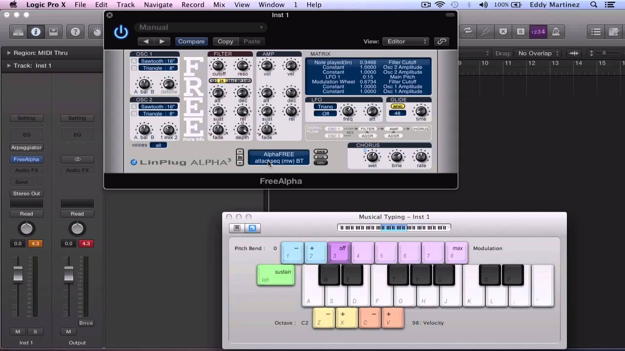Switch Musical Typing to piano keyboard view
The width and height of the screenshot is (625, 351).
[x=237, y=228]
